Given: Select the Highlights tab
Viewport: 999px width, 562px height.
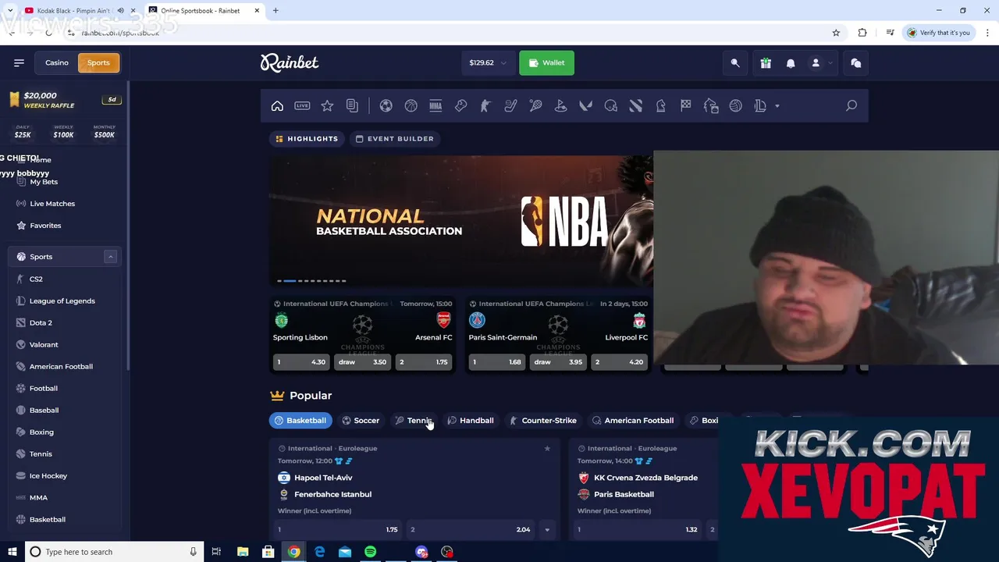Looking at the screenshot, I should [307, 138].
